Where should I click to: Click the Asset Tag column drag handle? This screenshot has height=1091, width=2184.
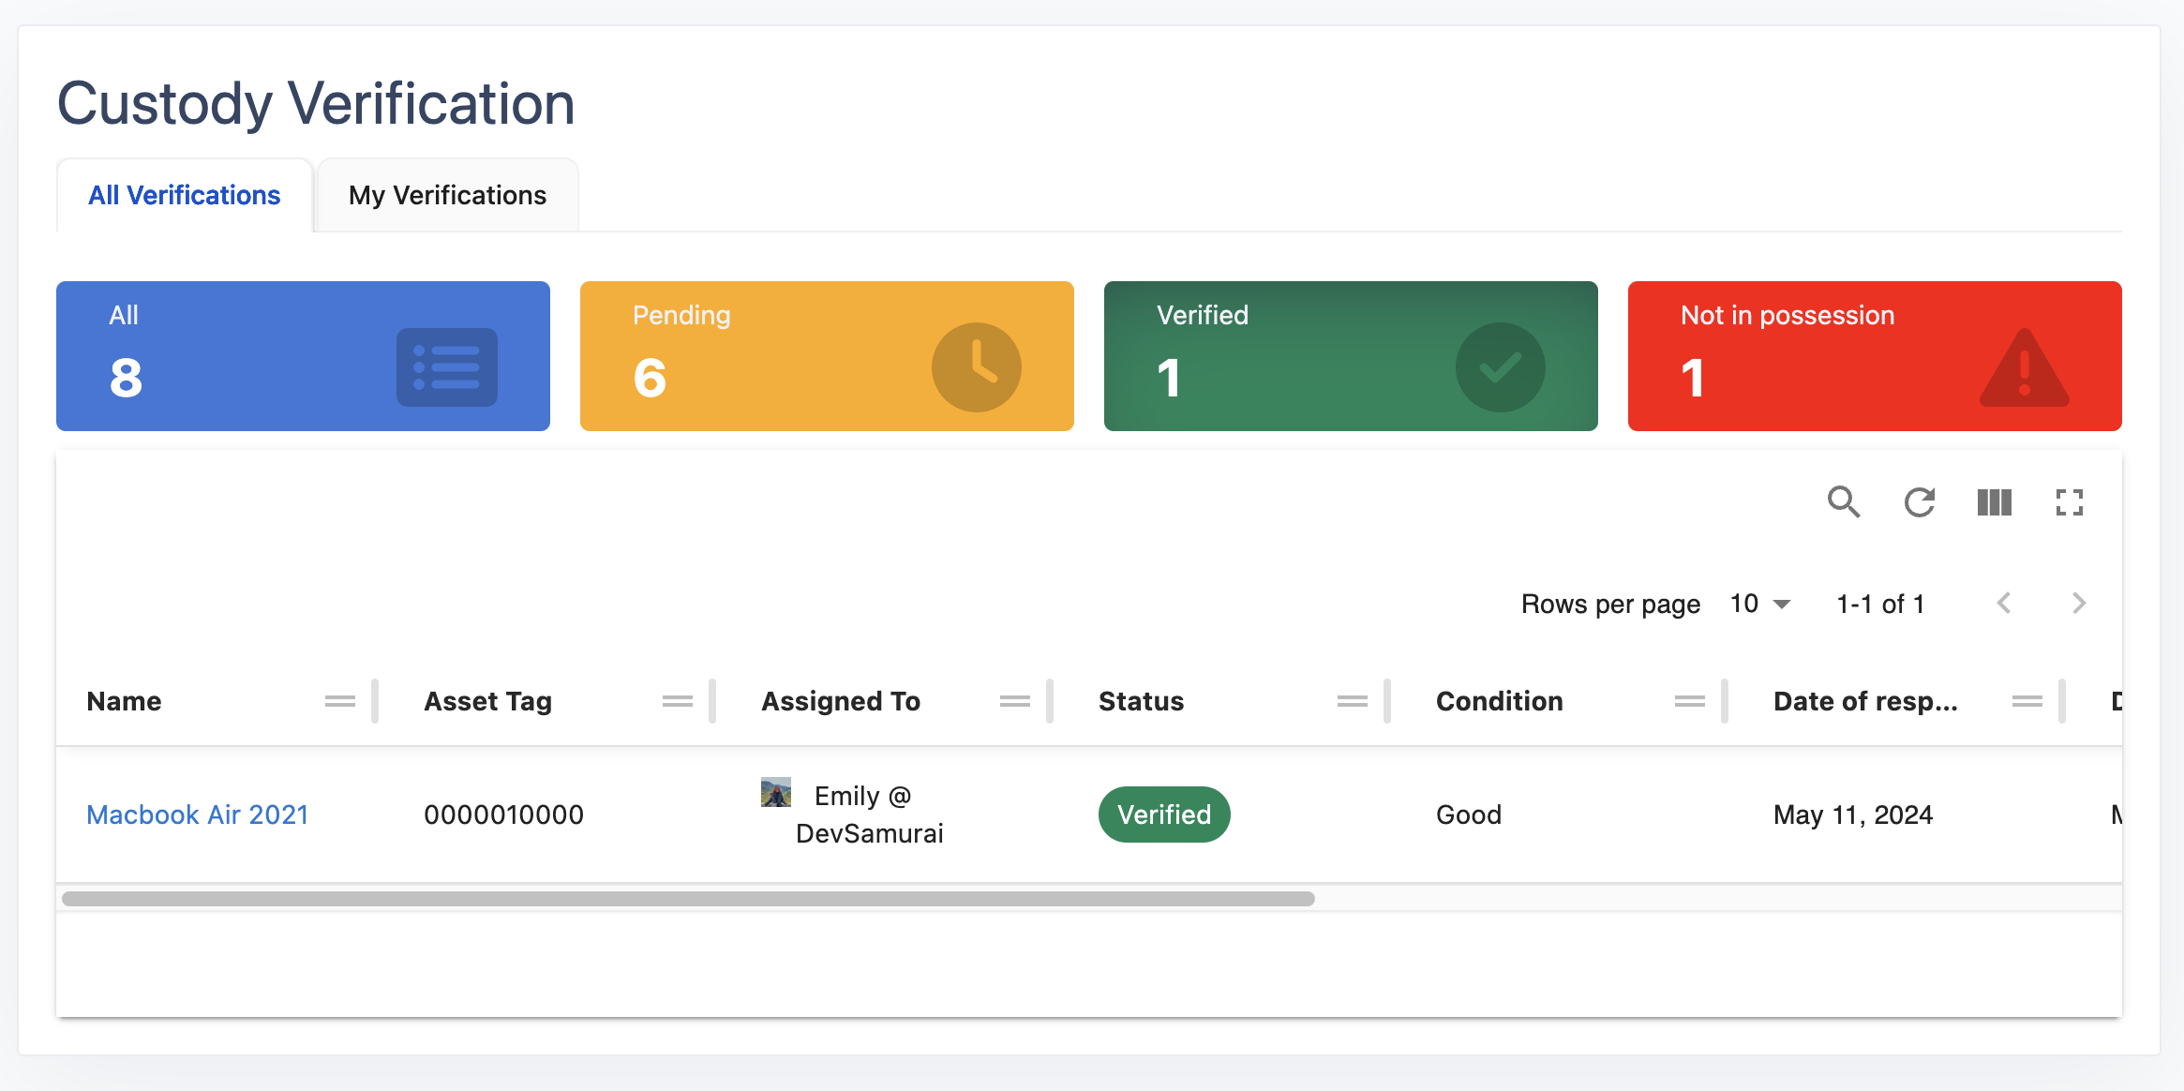(x=677, y=701)
